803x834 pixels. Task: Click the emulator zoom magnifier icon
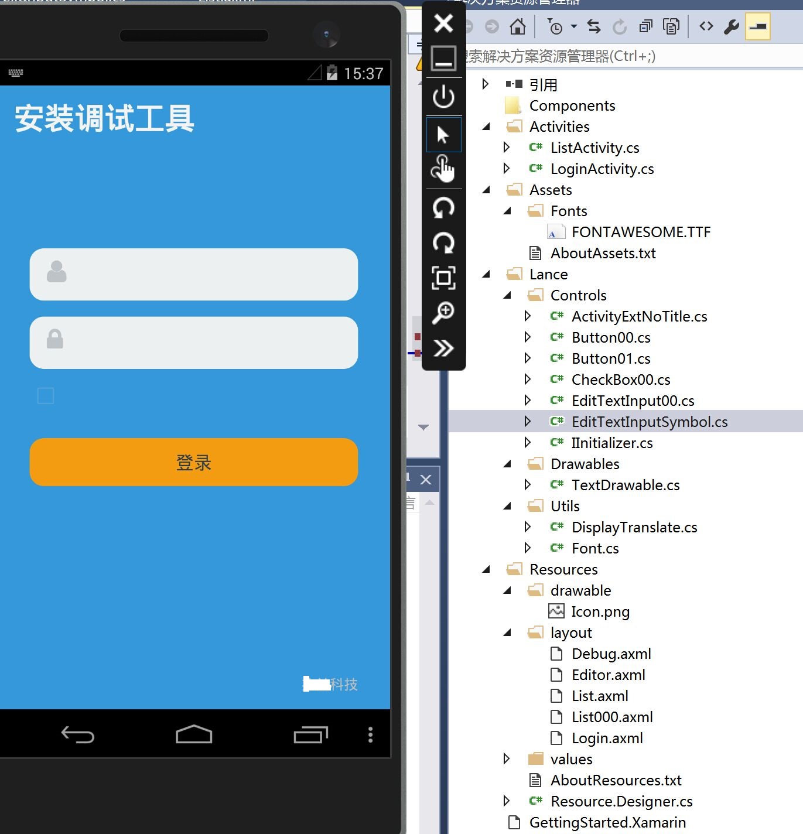[x=443, y=313]
